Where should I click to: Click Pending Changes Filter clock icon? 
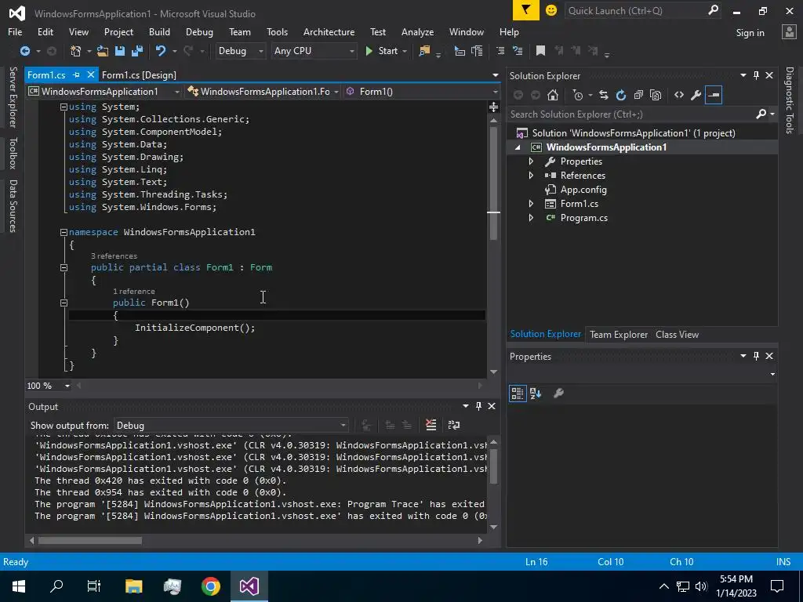click(x=578, y=95)
